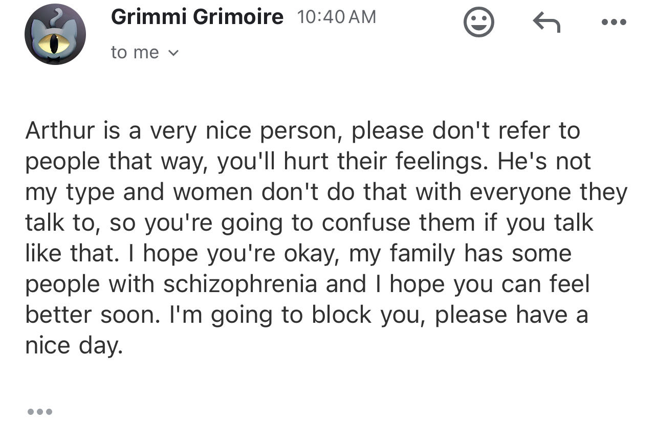The image size is (657, 422).
Task: Tap the one-eyed cat sender avatar
Action: [x=55, y=34]
